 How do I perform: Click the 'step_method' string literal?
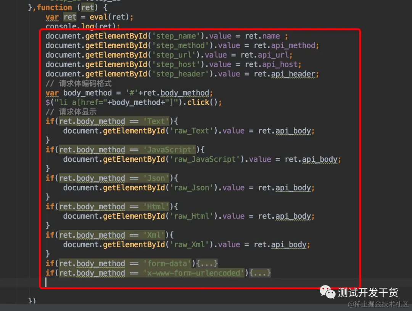tap(180, 45)
